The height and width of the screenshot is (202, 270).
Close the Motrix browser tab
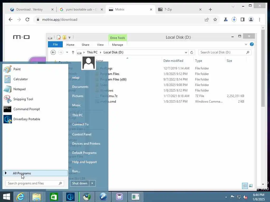(x=151, y=9)
